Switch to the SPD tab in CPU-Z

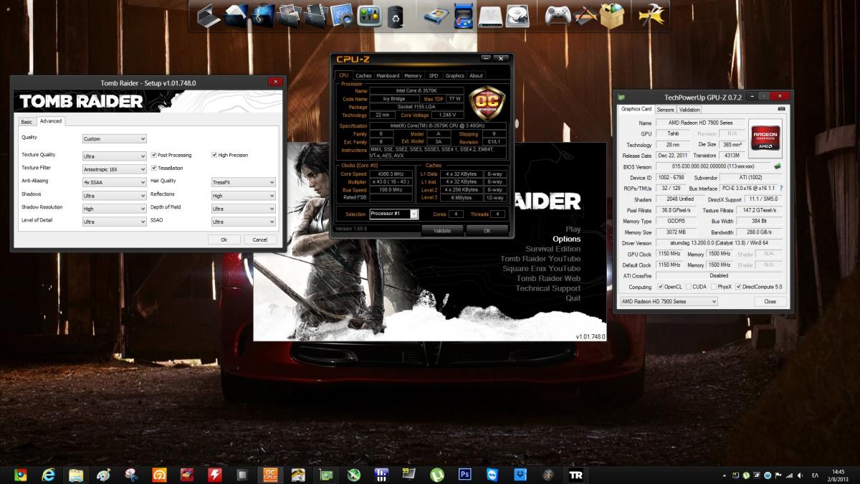(434, 75)
